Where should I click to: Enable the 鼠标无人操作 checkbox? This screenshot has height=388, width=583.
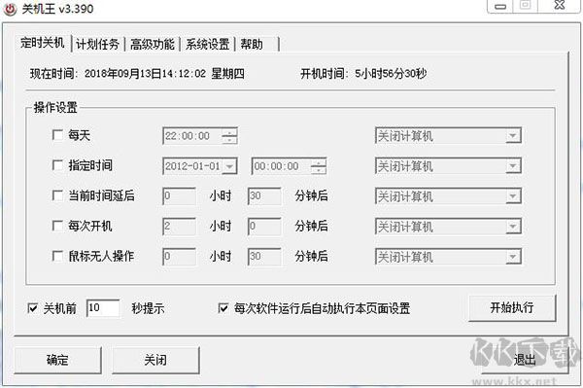pyautogui.click(x=57, y=256)
